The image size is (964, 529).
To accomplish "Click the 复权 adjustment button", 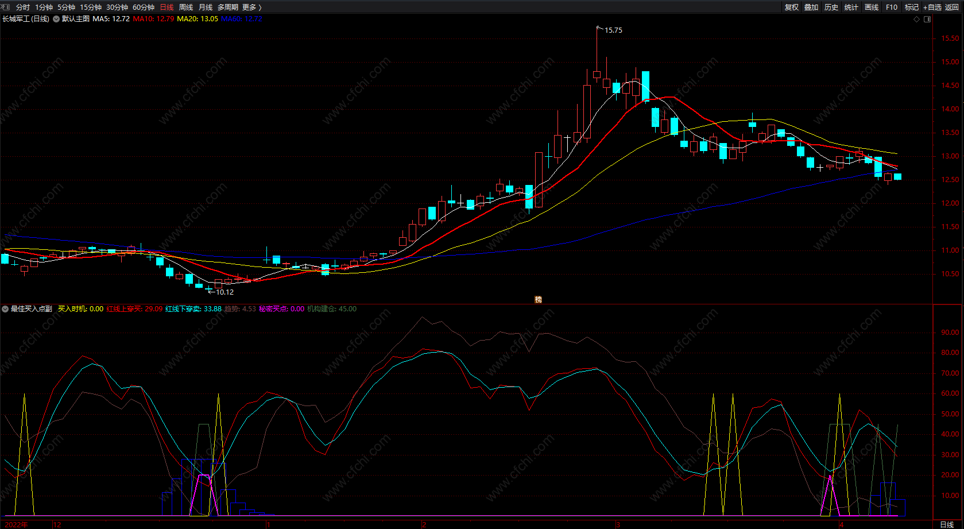I will pyautogui.click(x=792, y=7).
